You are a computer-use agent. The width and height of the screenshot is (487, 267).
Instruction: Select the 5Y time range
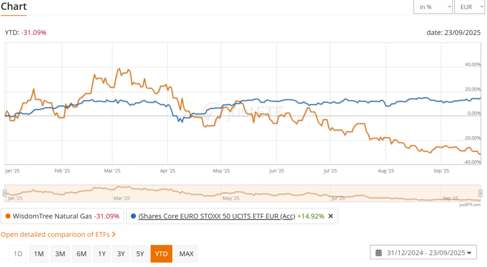pos(140,254)
